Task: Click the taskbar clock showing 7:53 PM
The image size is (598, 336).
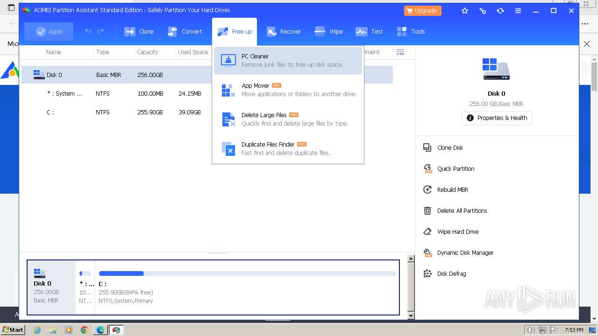Action: [x=574, y=330]
